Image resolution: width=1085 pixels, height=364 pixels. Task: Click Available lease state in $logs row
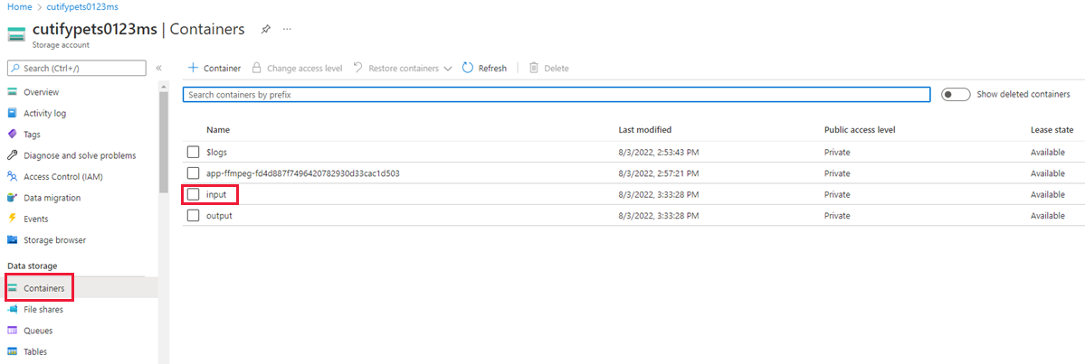[x=1048, y=152]
